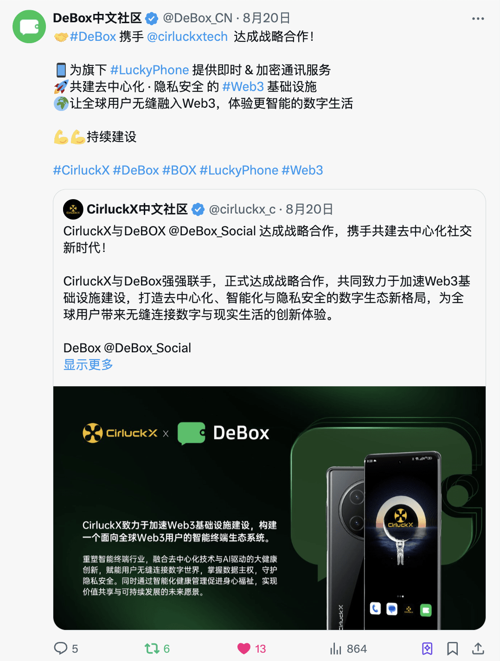Open the @DeBox_CN handle
Viewport: 500px width, 661px height.
198,18
